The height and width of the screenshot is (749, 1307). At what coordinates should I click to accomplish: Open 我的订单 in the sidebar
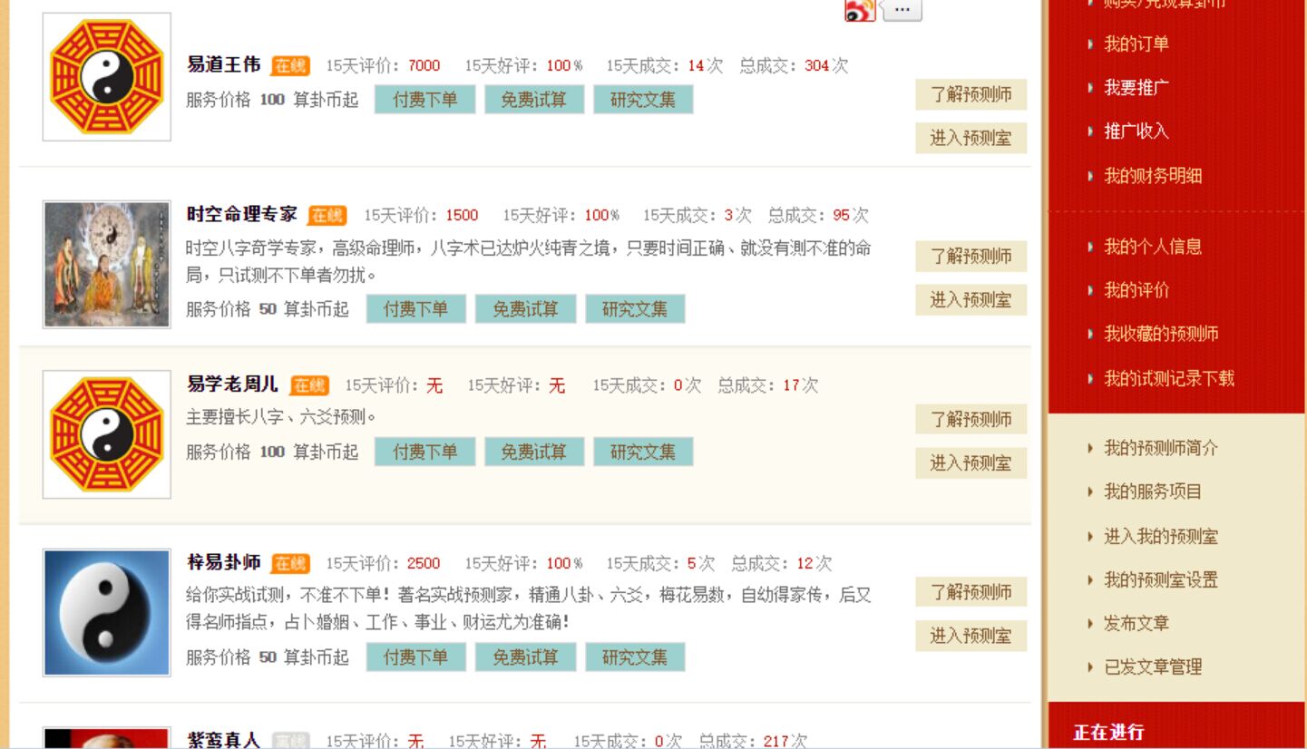click(x=1136, y=44)
